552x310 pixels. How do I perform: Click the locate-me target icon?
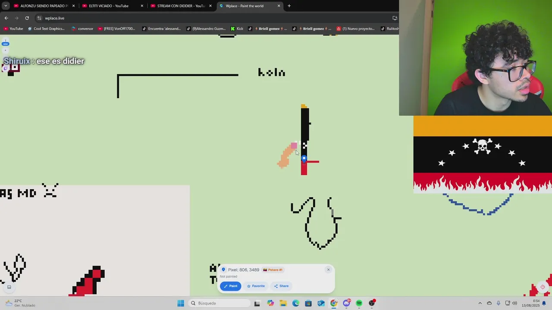(543, 287)
